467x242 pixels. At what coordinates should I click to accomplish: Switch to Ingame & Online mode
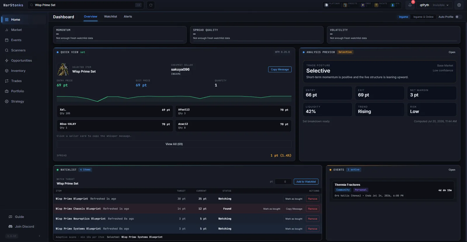click(423, 17)
